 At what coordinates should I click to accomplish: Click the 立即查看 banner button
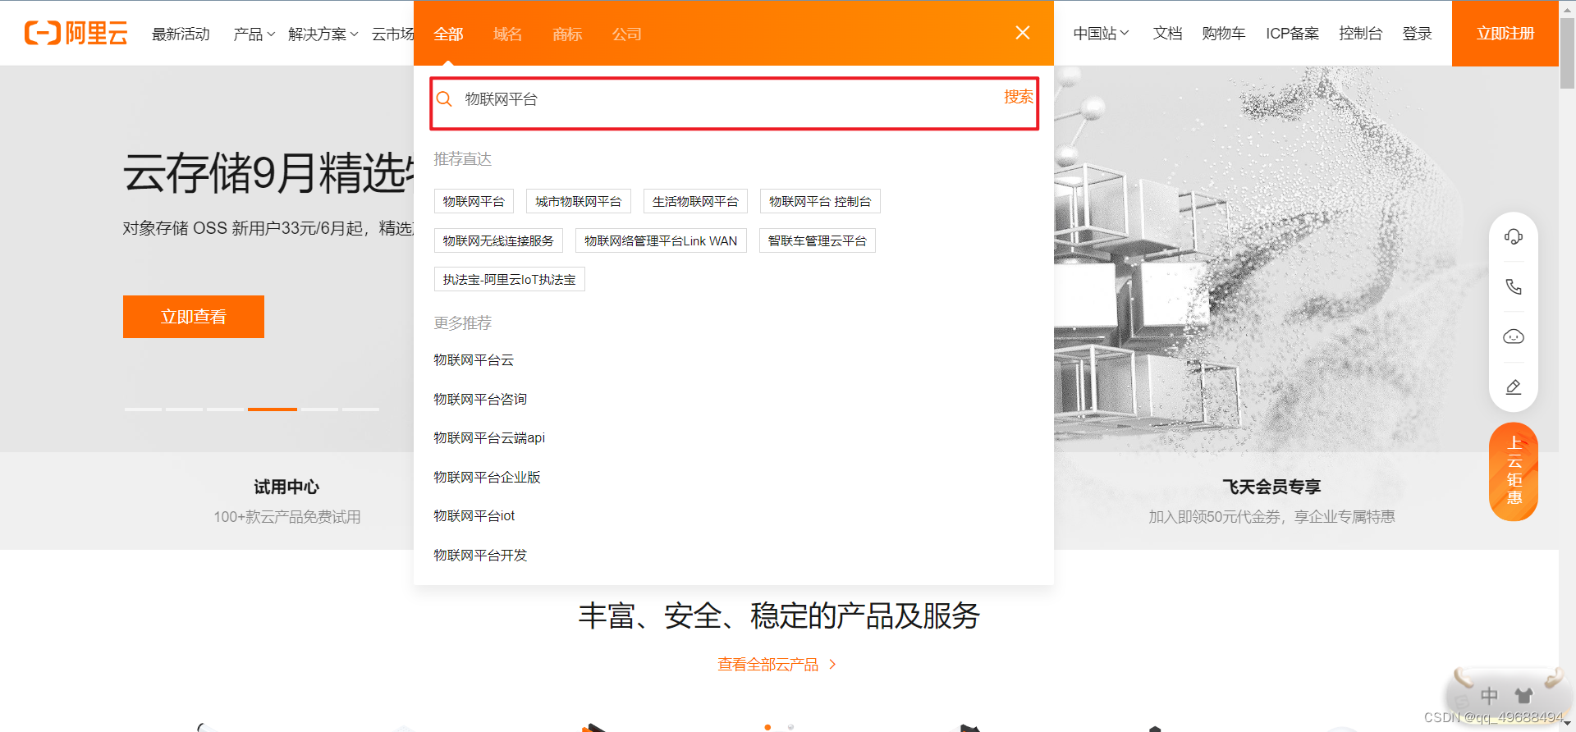click(x=194, y=317)
